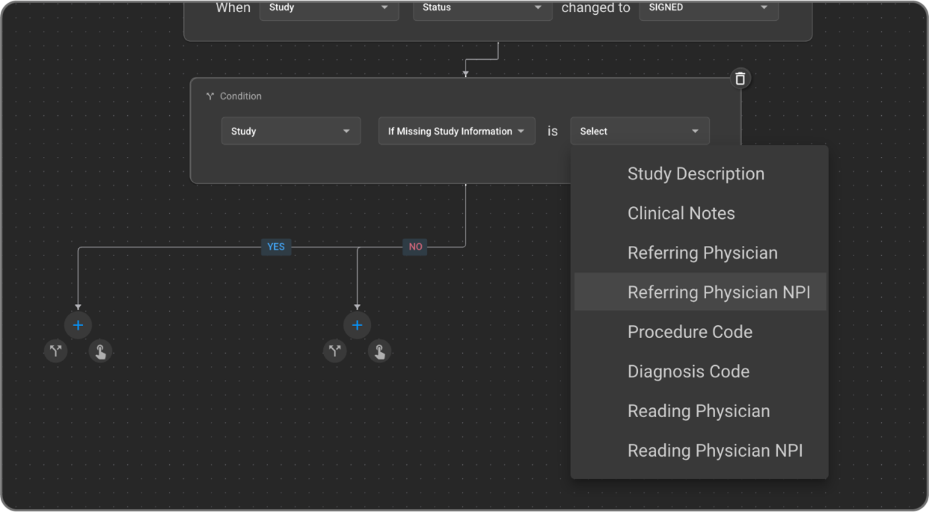Screen dimensions: 929x512
Task: Add a step under the YES branch
Action: tap(78, 325)
